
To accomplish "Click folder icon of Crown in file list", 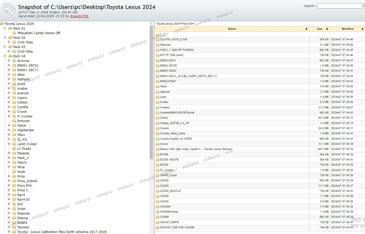I will [158, 144].
